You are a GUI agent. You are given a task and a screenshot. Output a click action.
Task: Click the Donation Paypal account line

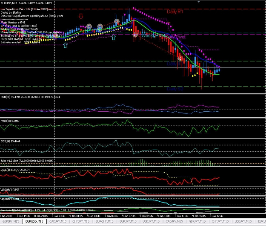[x=32, y=16]
